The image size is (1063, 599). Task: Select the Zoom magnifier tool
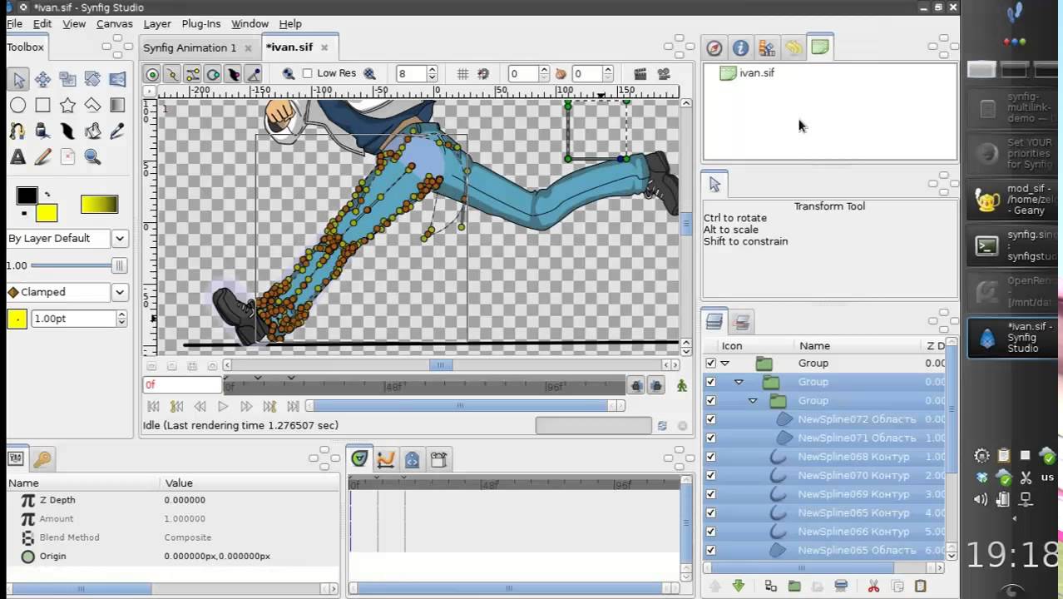[92, 157]
